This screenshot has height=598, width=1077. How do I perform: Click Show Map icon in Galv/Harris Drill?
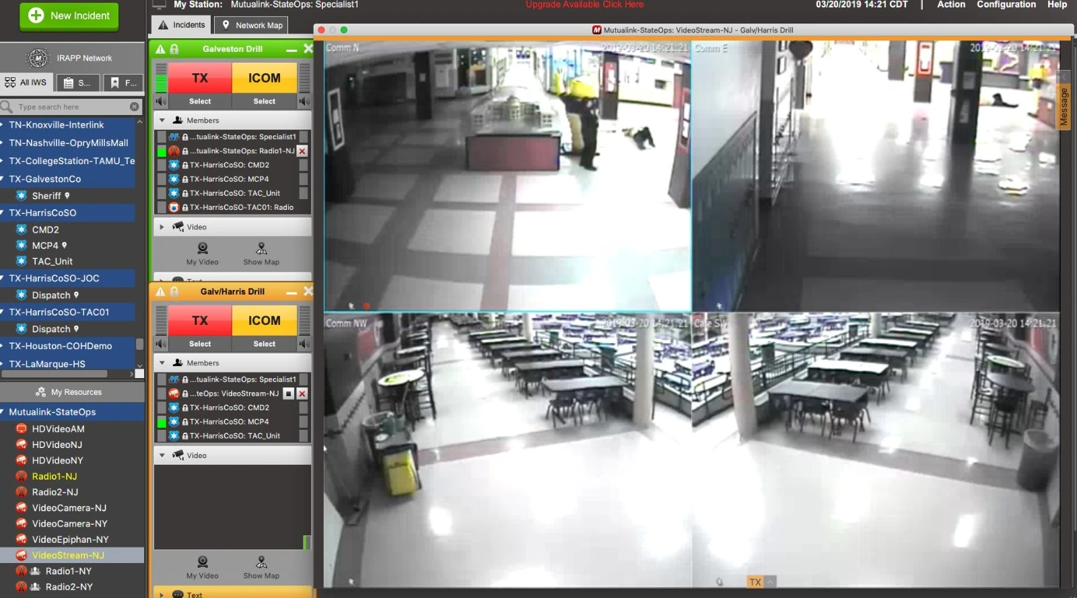tap(261, 562)
